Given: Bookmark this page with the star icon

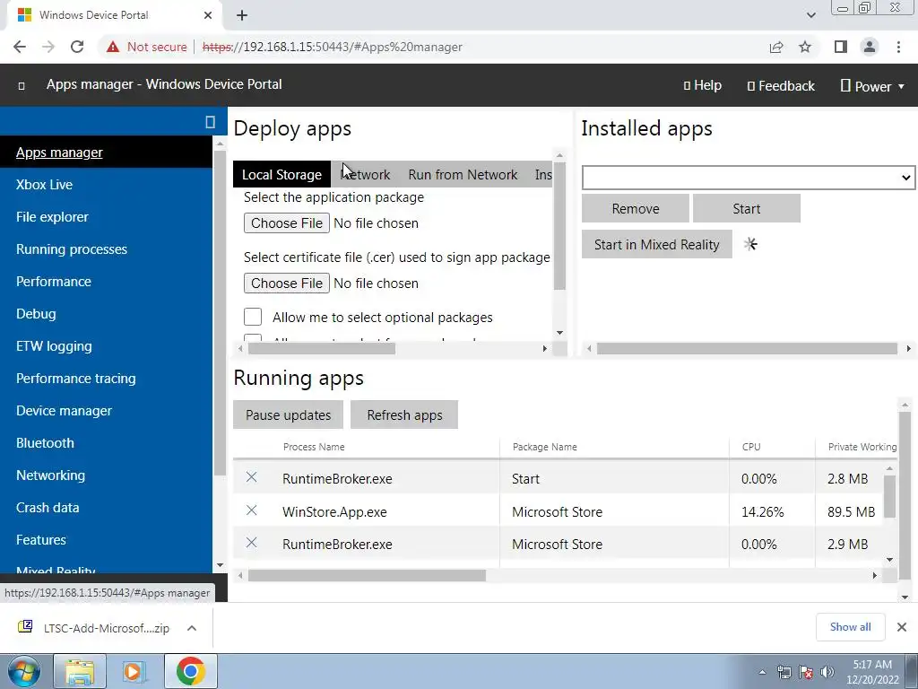Looking at the screenshot, I should coord(805,47).
